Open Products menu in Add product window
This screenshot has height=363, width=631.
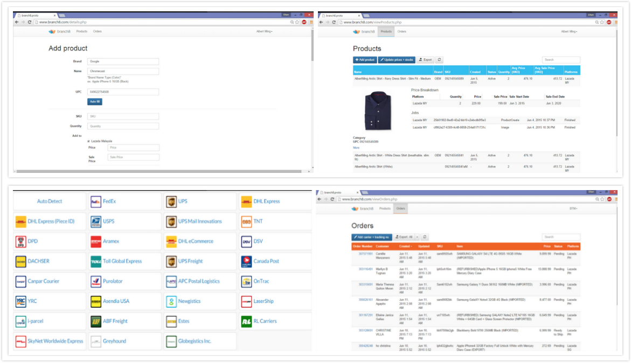[82, 31]
